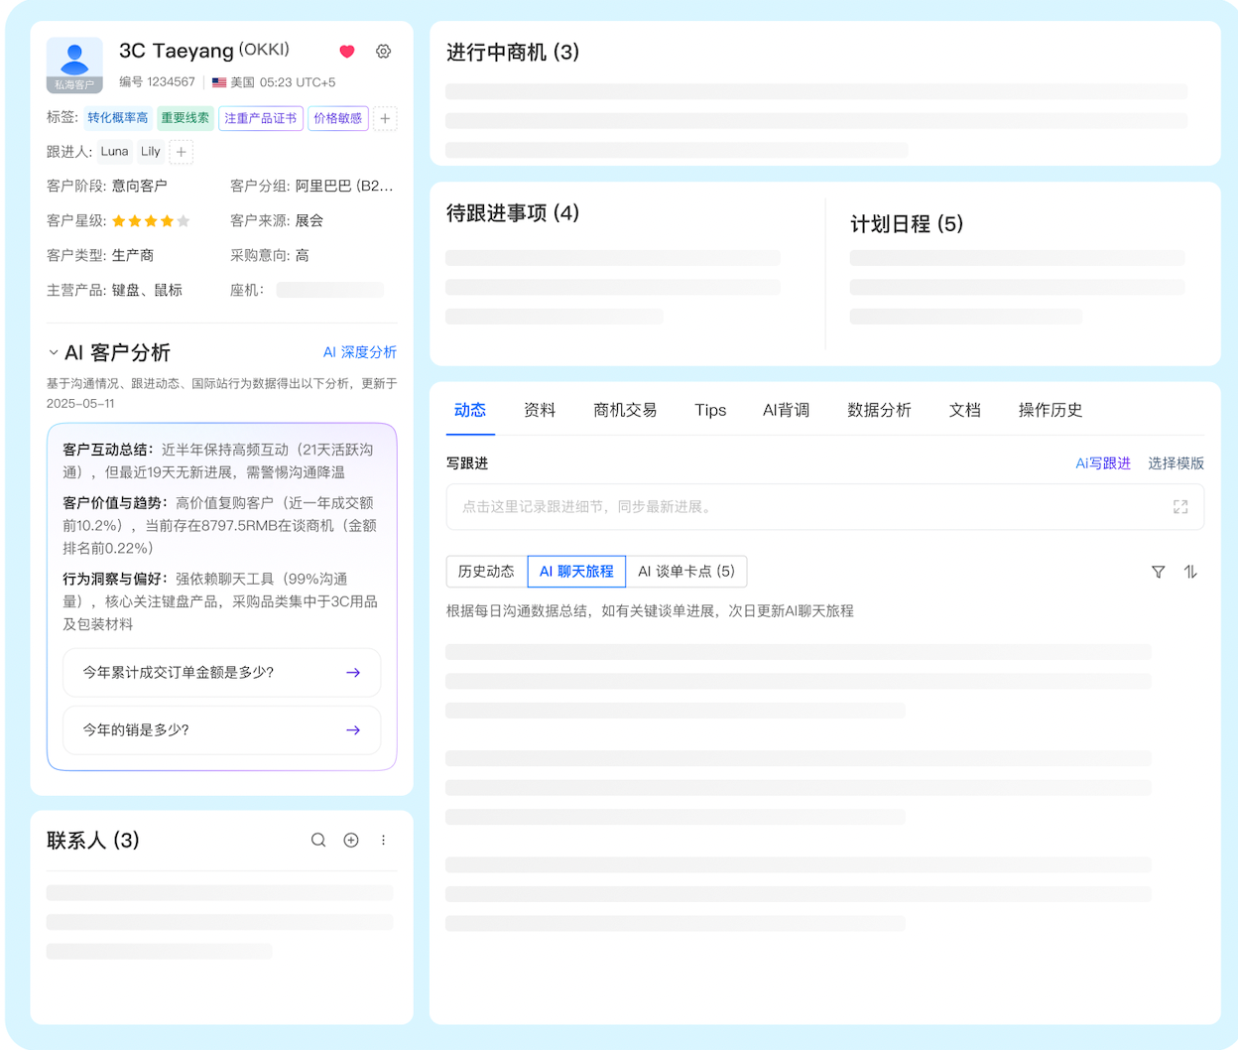The height and width of the screenshot is (1050, 1238).
Task: Select the 历史动态 segment
Action: (486, 572)
